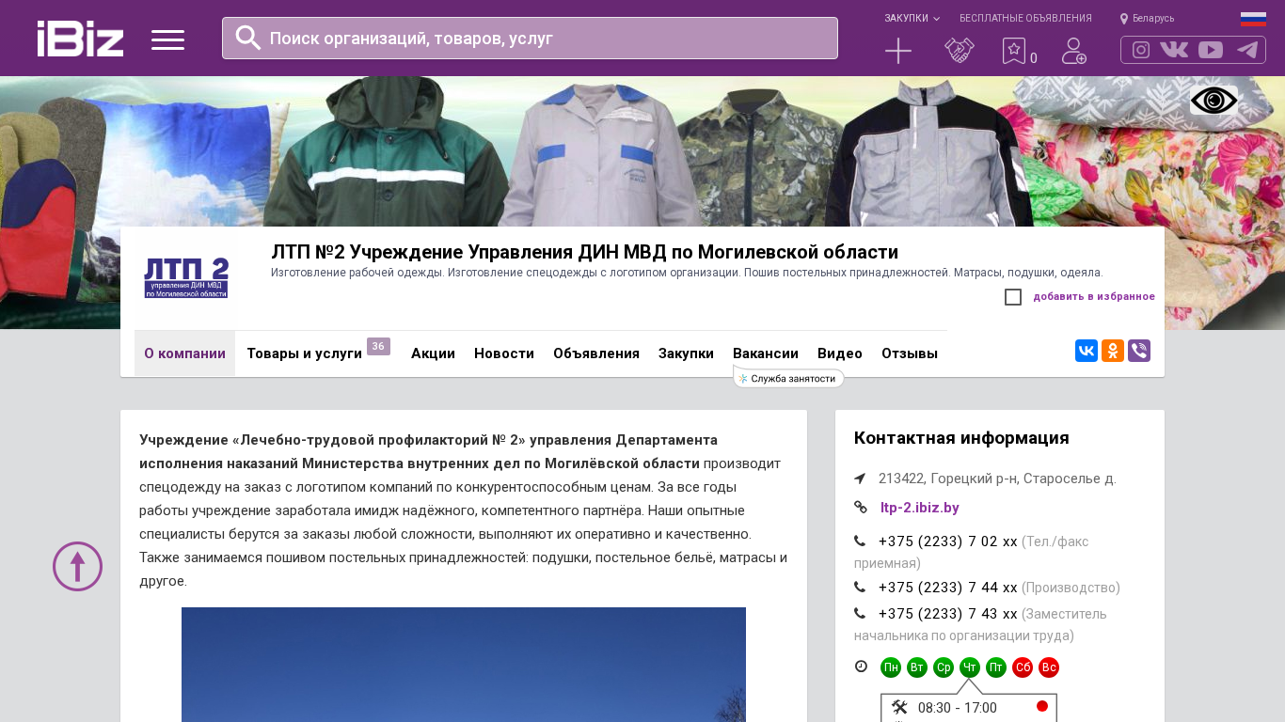Select Tuesday Вт schedule day
The height and width of the screenshot is (722, 1285).
tap(917, 667)
